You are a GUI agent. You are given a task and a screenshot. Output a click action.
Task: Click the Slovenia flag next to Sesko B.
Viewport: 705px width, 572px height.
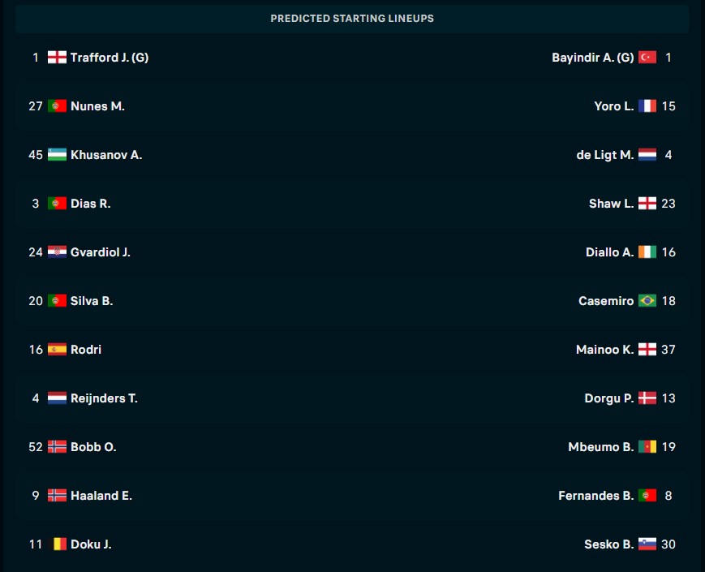647,544
